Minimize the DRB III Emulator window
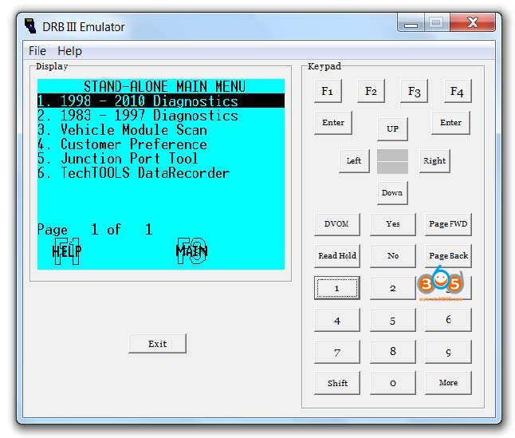 pyautogui.click(x=411, y=22)
